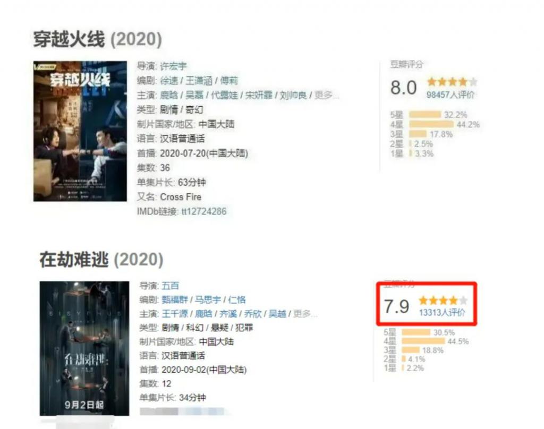Image resolution: width=544 pixels, height=429 pixels.
Task: Click director link 许宏宇
Action: (x=173, y=66)
